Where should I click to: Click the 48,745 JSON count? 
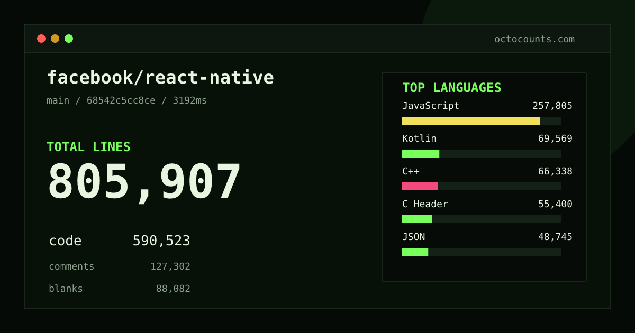coord(555,237)
